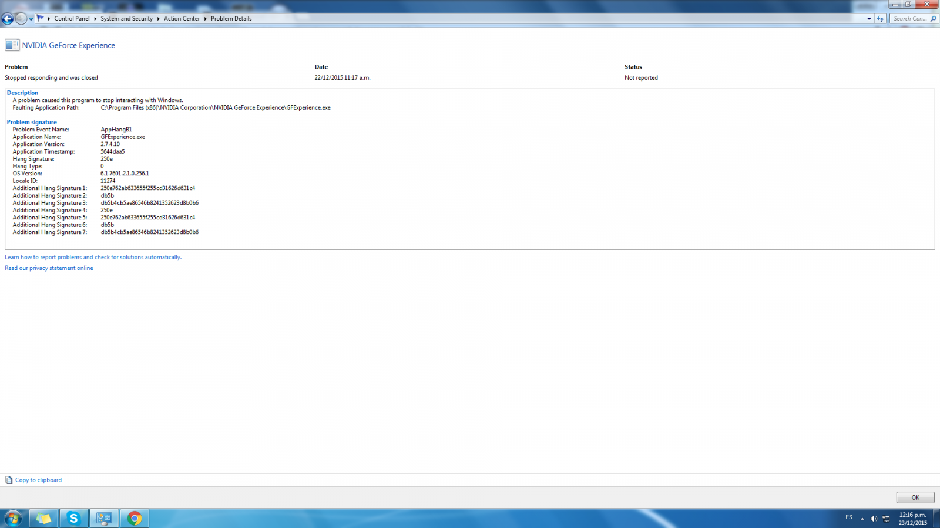The image size is (940, 528).
Task: Open the recent pages dropdown arrow
Action: 31,19
